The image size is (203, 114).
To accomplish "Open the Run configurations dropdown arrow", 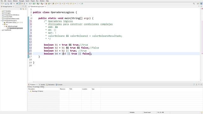I will click(36, 3).
